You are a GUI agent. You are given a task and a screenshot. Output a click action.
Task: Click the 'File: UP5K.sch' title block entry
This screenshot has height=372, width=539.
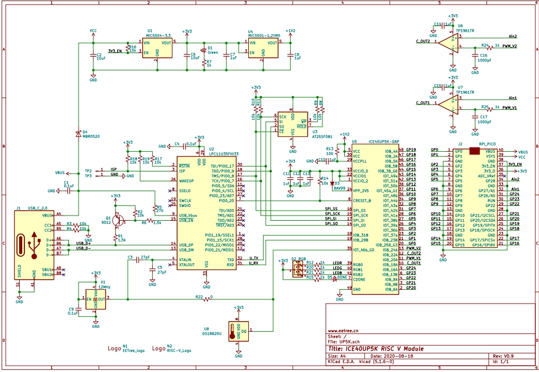[344, 342]
